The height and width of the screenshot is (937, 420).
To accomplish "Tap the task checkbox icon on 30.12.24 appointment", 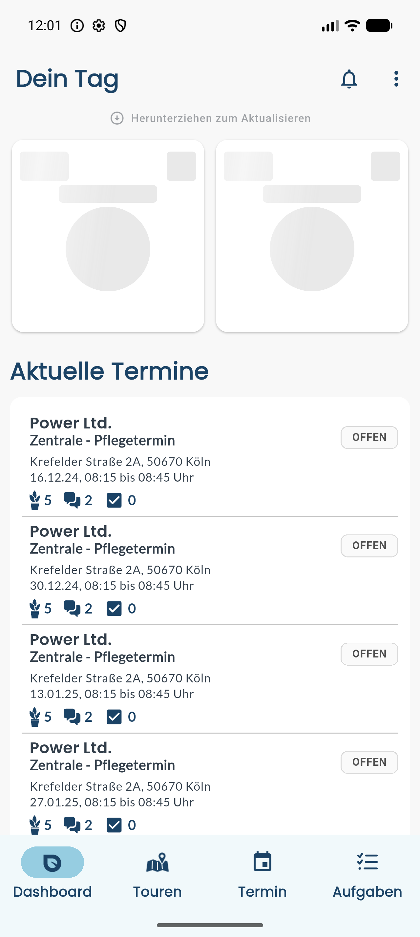I will click(x=114, y=609).
